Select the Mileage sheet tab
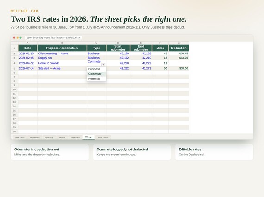The width and height of the screenshot is (264, 197). [89, 137]
